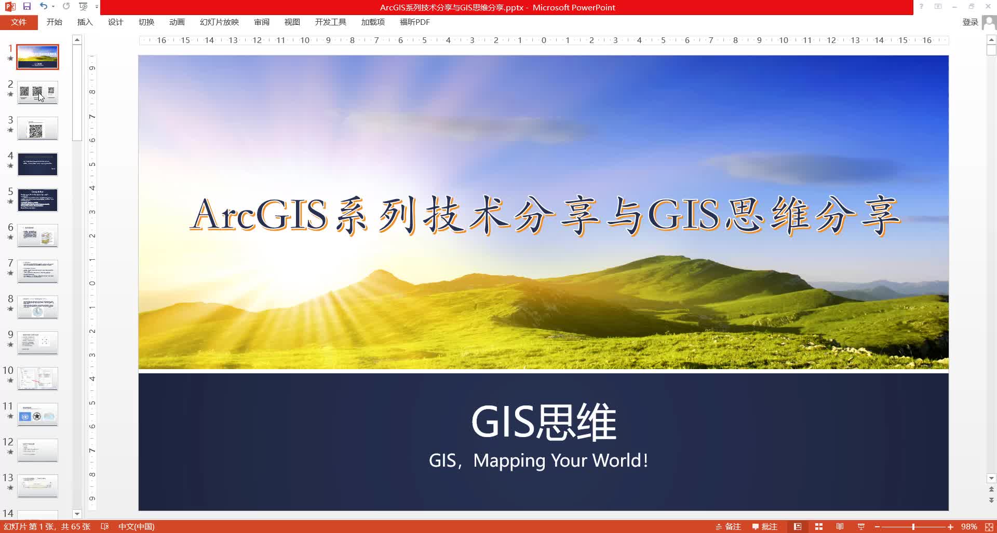The width and height of the screenshot is (997, 533).
Task: Select slide 4 dark blue thumbnail
Action: point(38,164)
